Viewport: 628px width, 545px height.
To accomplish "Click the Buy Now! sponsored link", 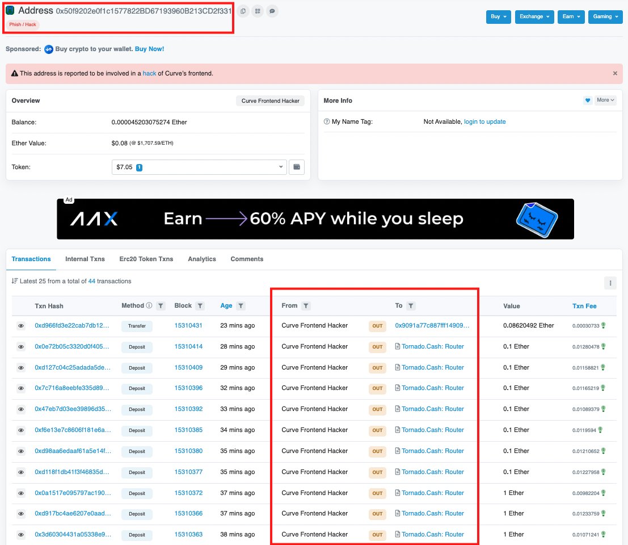I will point(149,49).
